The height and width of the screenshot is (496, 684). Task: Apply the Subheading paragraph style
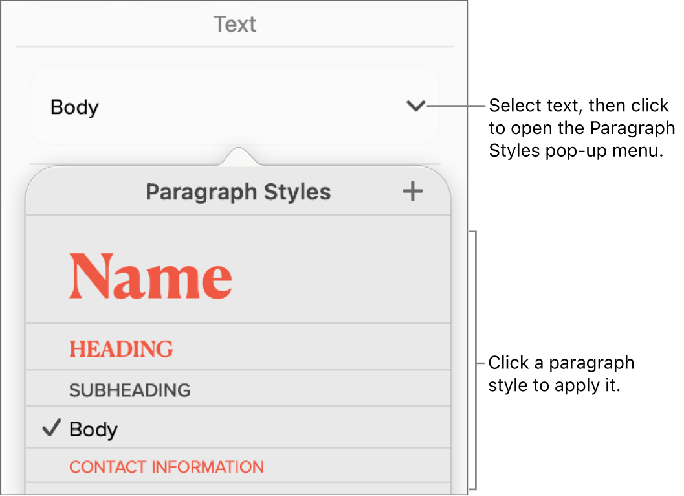129,389
